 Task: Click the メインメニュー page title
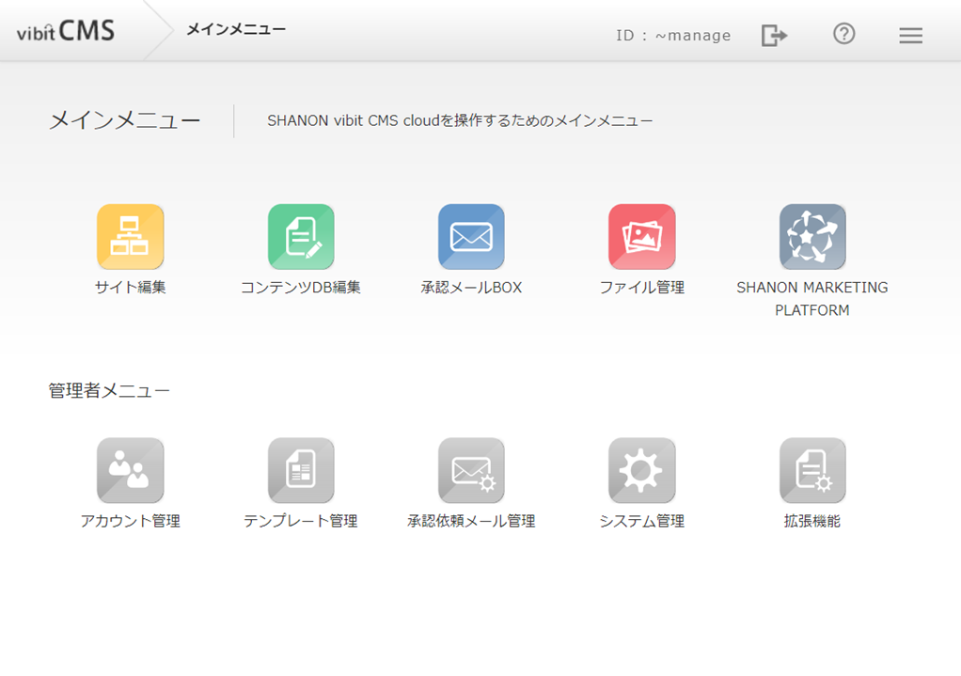tap(126, 120)
